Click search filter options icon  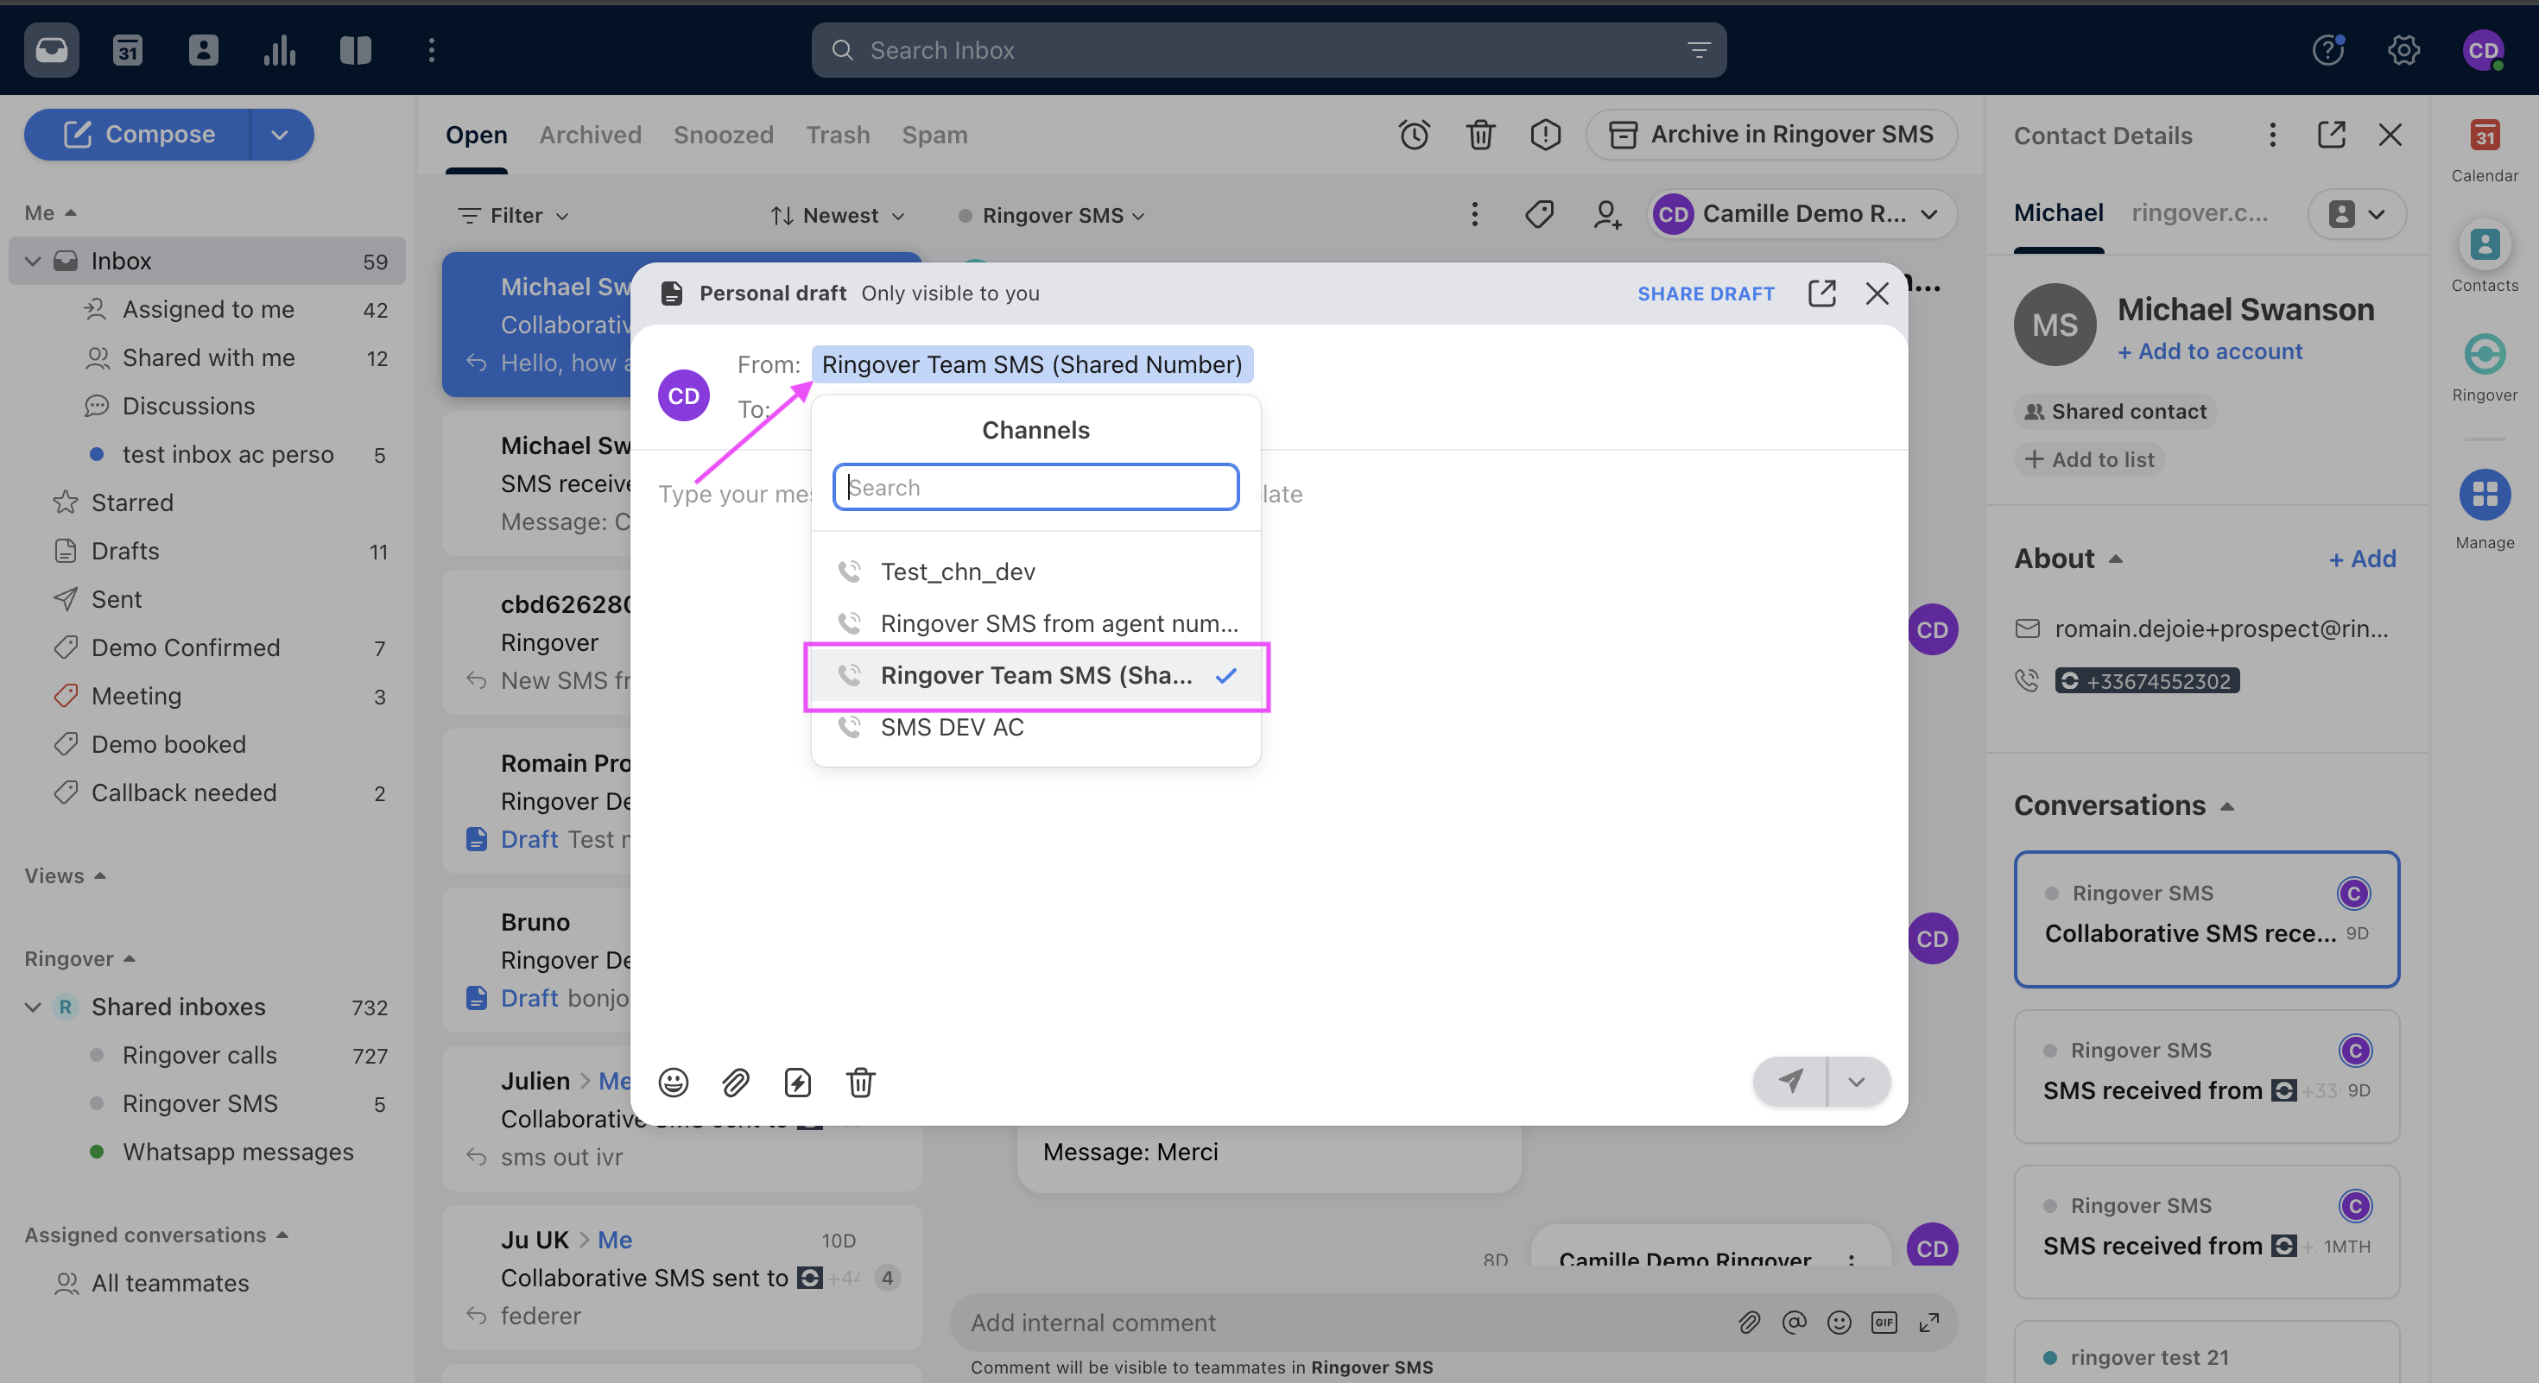point(1698,50)
